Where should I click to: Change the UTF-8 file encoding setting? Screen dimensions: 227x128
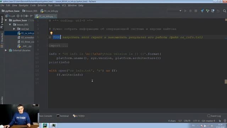(196, 121)
